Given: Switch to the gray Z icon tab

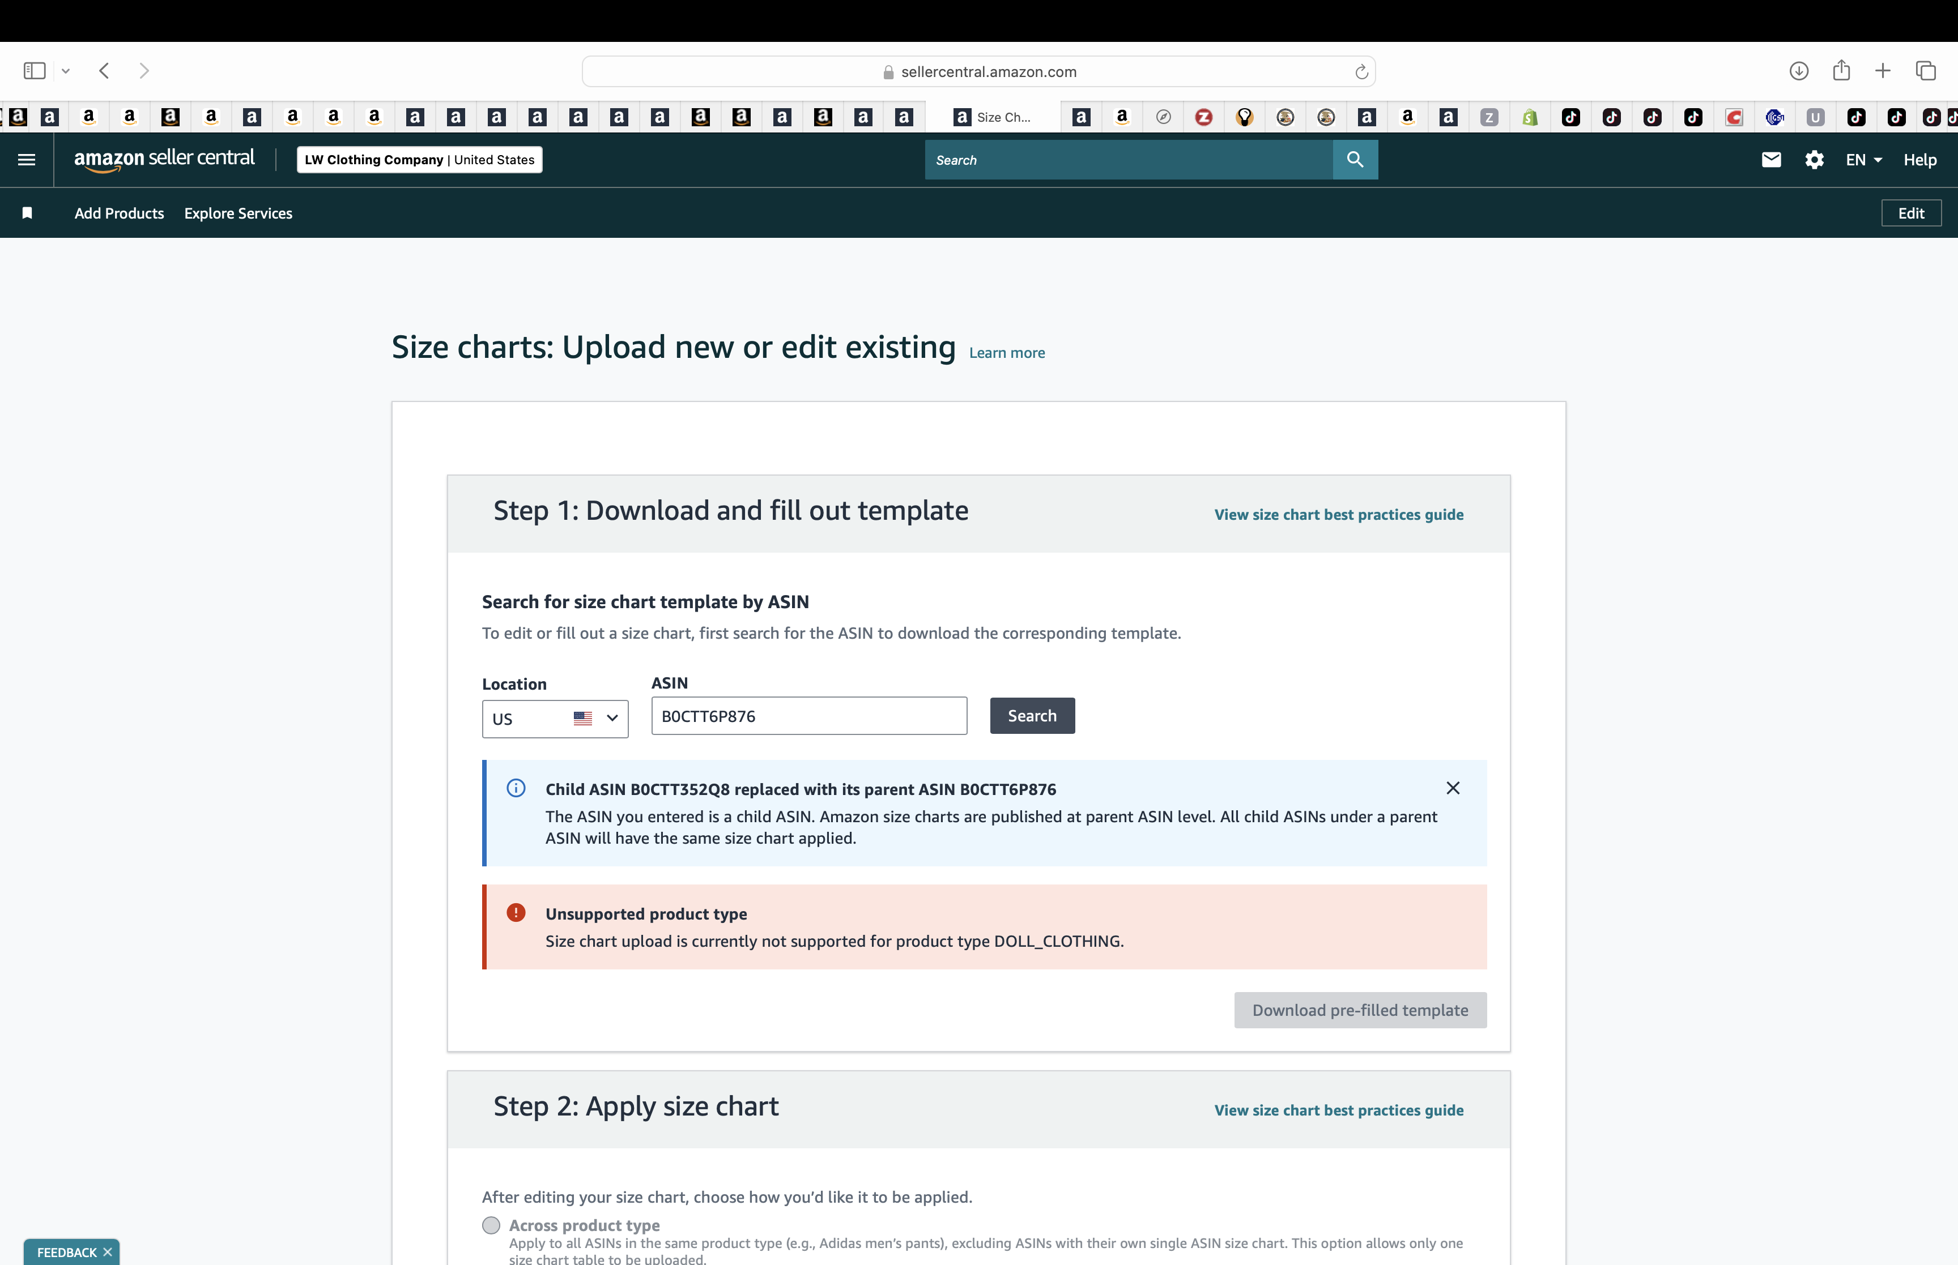Looking at the screenshot, I should 1489,117.
